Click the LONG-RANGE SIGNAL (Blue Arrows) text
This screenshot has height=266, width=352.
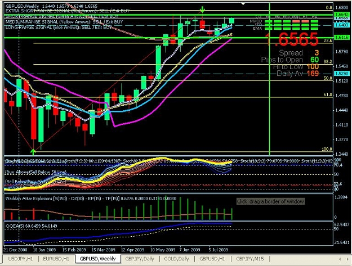pos(59,28)
